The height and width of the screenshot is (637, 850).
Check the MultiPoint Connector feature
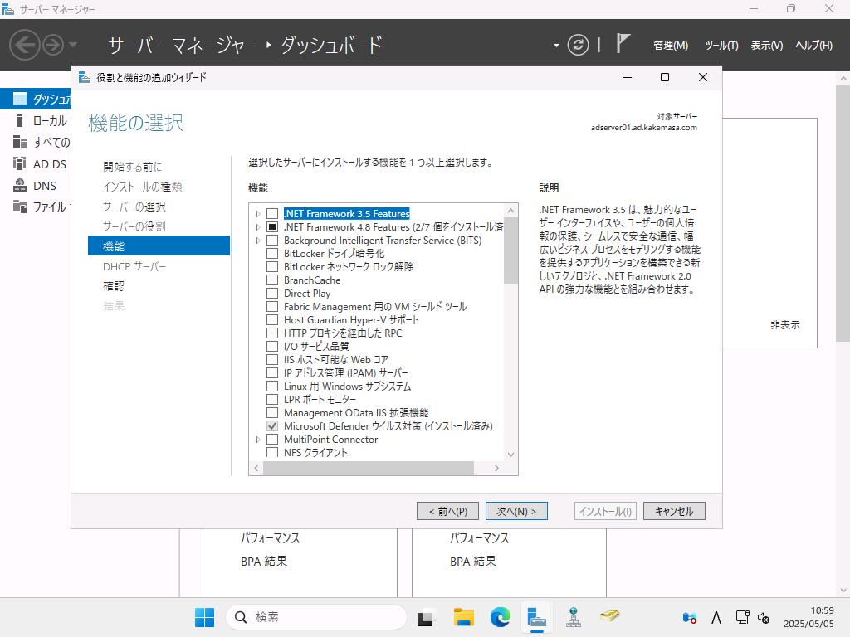pos(272,440)
